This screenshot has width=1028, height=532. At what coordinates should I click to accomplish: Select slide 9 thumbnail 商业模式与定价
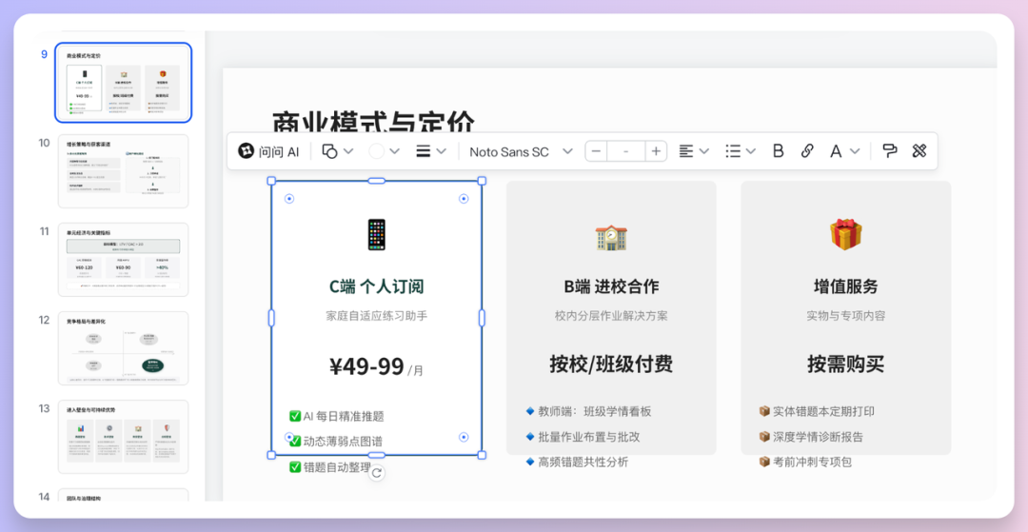pos(123,83)
